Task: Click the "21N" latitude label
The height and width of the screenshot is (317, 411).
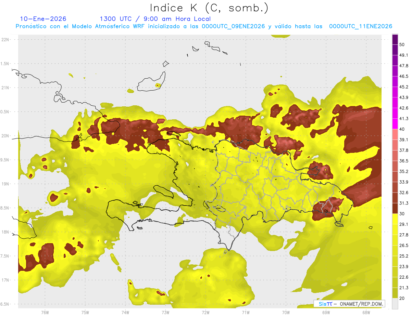Action: point(5,88)
